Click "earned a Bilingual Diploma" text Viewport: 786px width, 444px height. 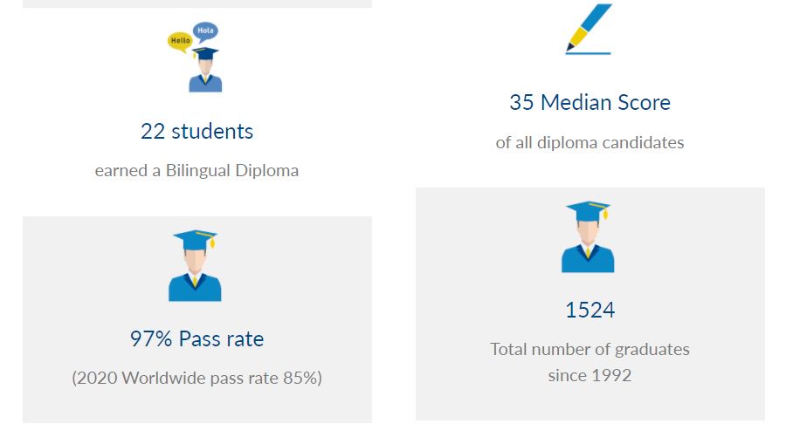click(x=196, y=171)
